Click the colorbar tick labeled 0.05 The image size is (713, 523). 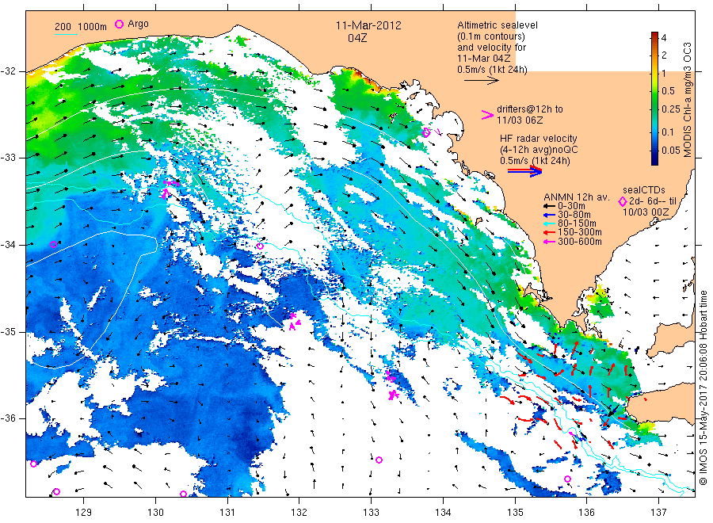671,150
